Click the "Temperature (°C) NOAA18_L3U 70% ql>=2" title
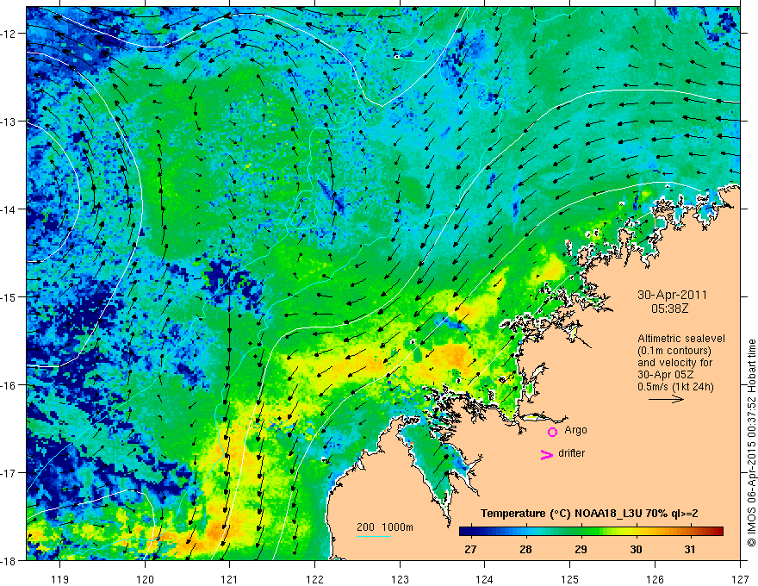This screenshot has width=758, height=586. [x=589, y=514]
